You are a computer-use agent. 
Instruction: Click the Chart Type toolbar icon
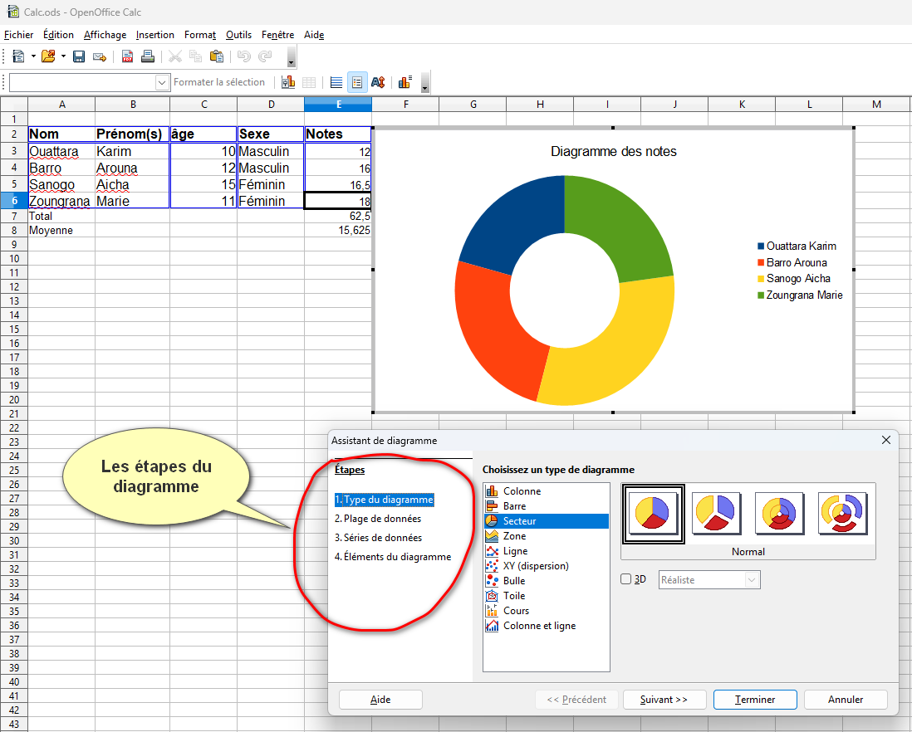point(288,82)
